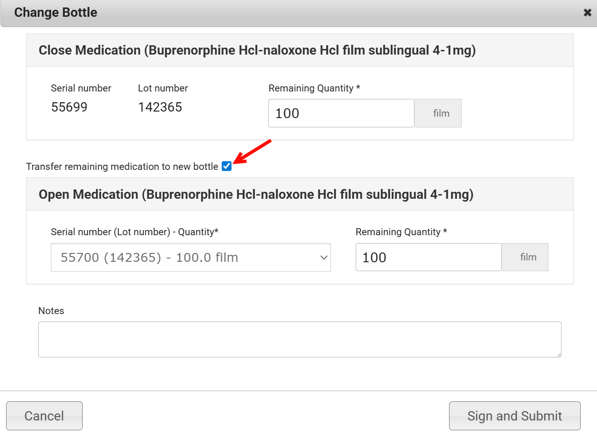Image resolution: width=597 pixels, height=434 pixels.
Task: Click Remaining Quantity field under Close Medication
Action: pos(341,113)
